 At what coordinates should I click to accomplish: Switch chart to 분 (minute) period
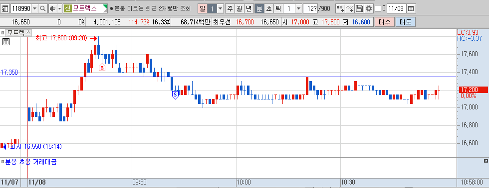pyautogui.click(x=259, y=8)
